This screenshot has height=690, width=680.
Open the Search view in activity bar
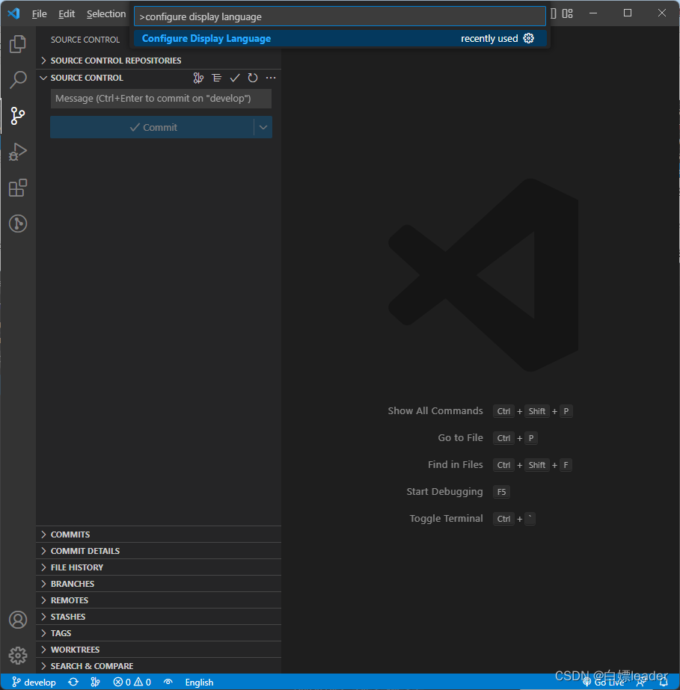point(18,80)
